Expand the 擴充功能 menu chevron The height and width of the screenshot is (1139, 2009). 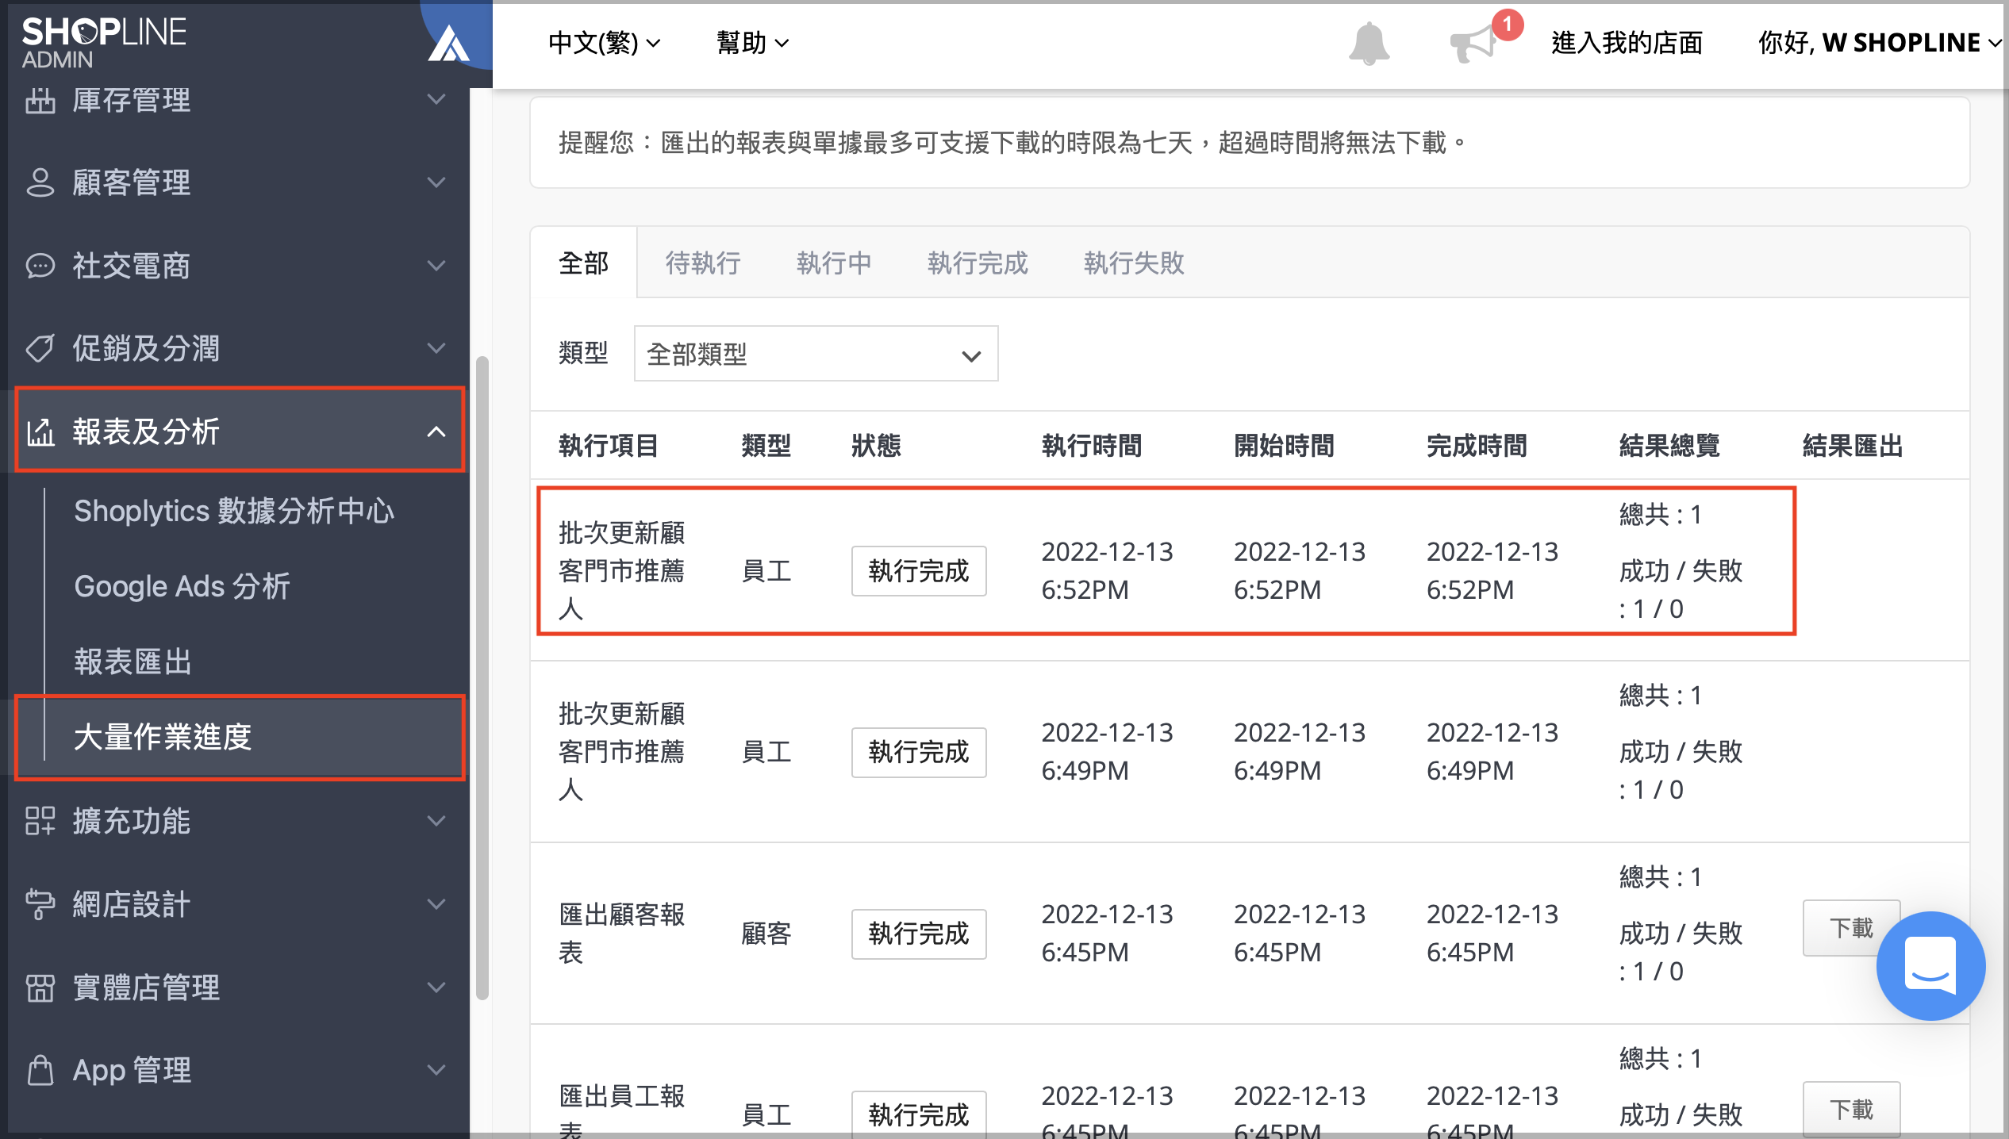436,821
